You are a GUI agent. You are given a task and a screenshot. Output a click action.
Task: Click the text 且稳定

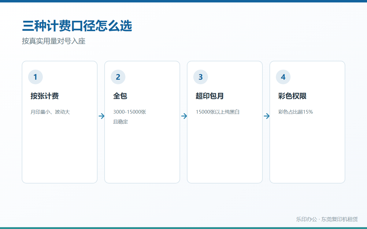click(x=120, y=122)
